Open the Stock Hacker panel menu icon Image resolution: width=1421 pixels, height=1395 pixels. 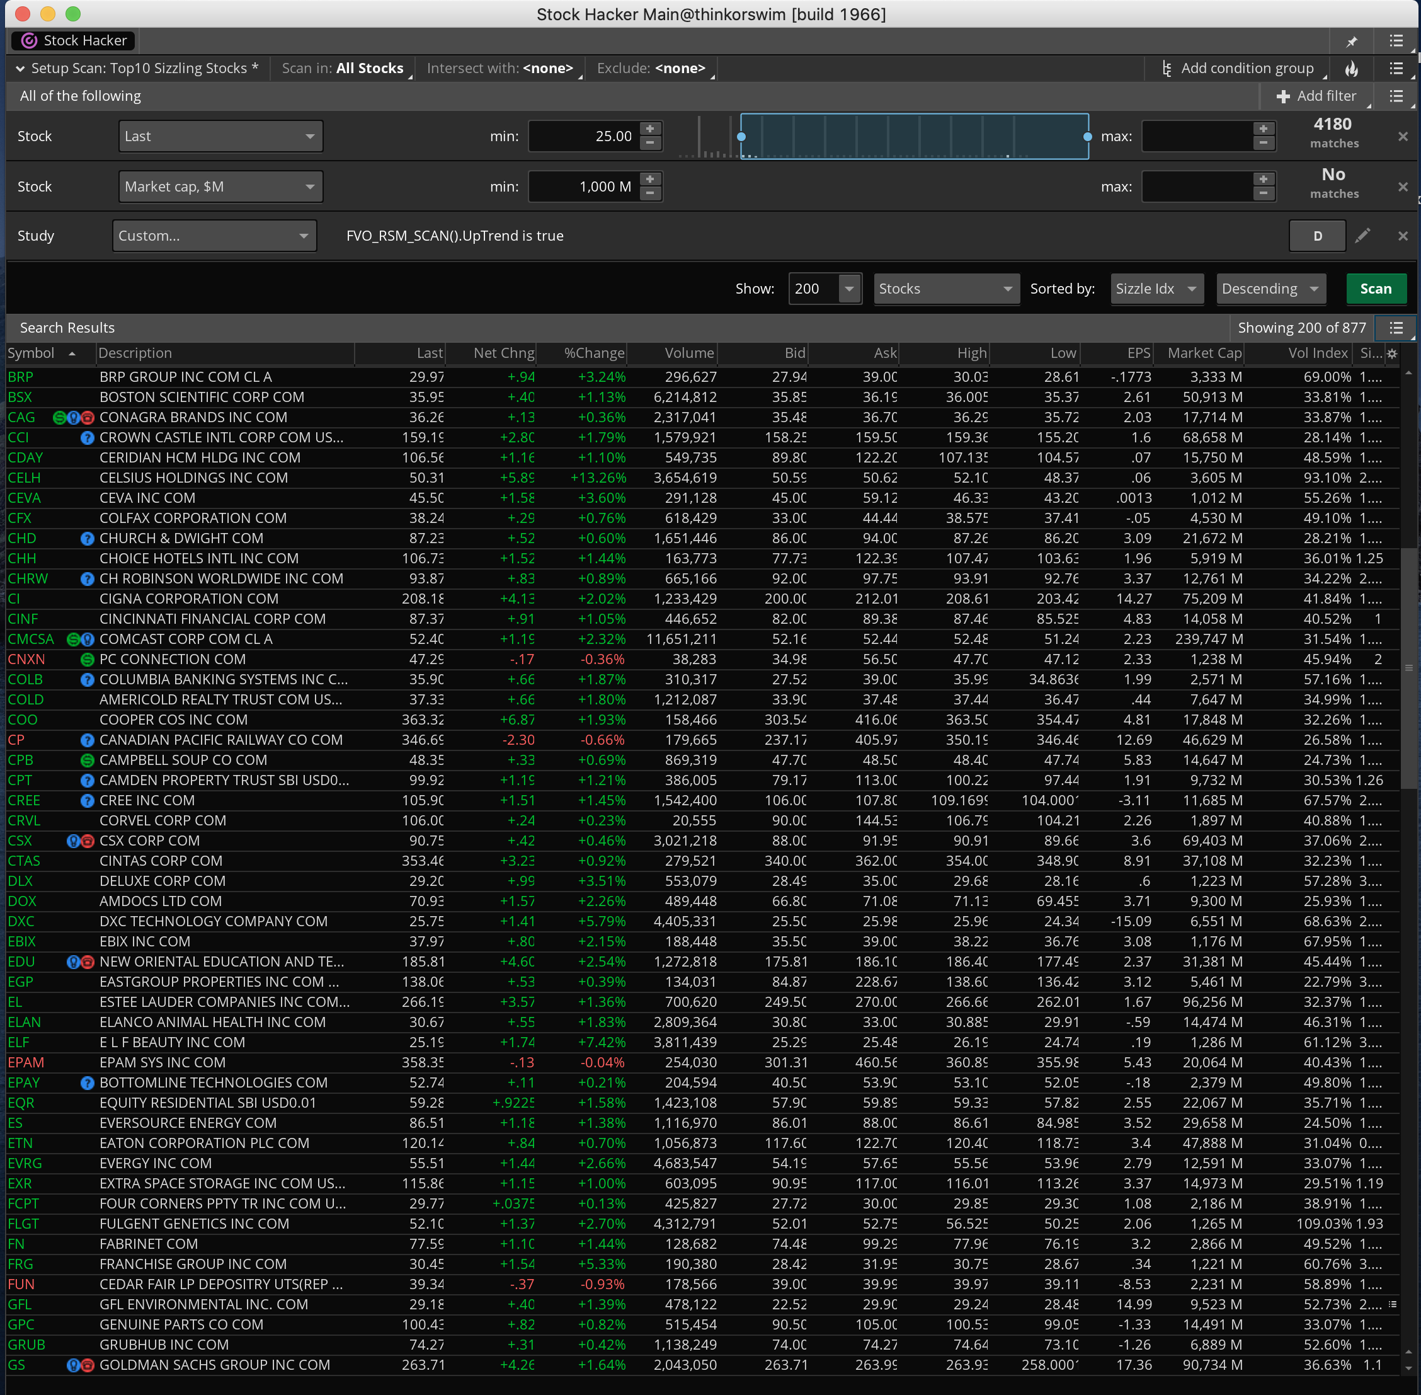1396,41
